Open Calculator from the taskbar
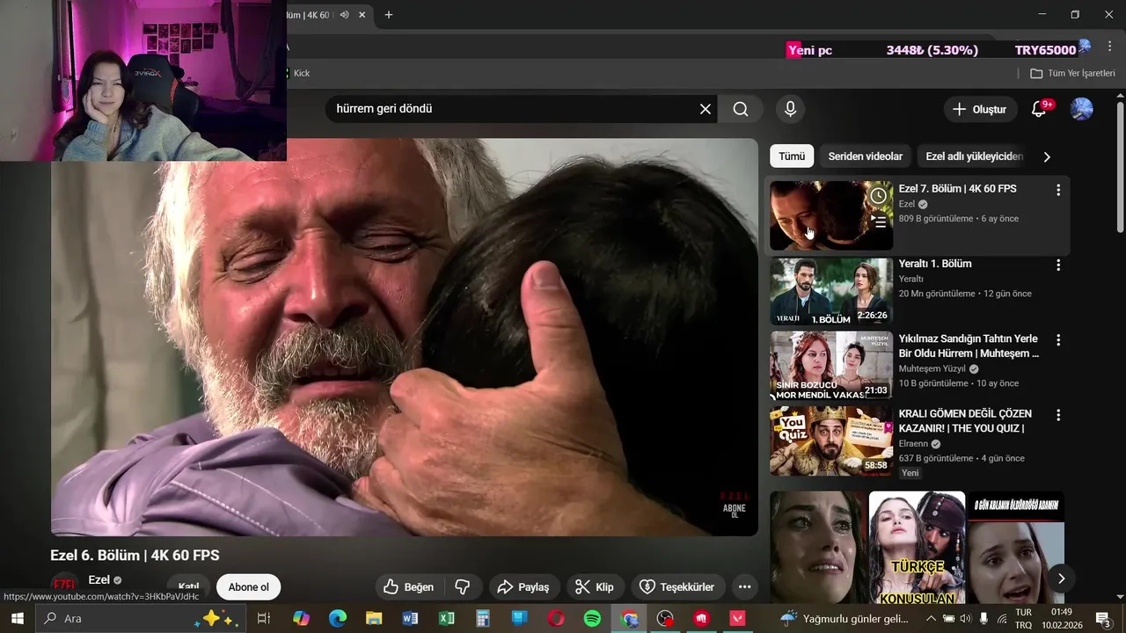The image size is (1126, 633). [x=483, y=619]
